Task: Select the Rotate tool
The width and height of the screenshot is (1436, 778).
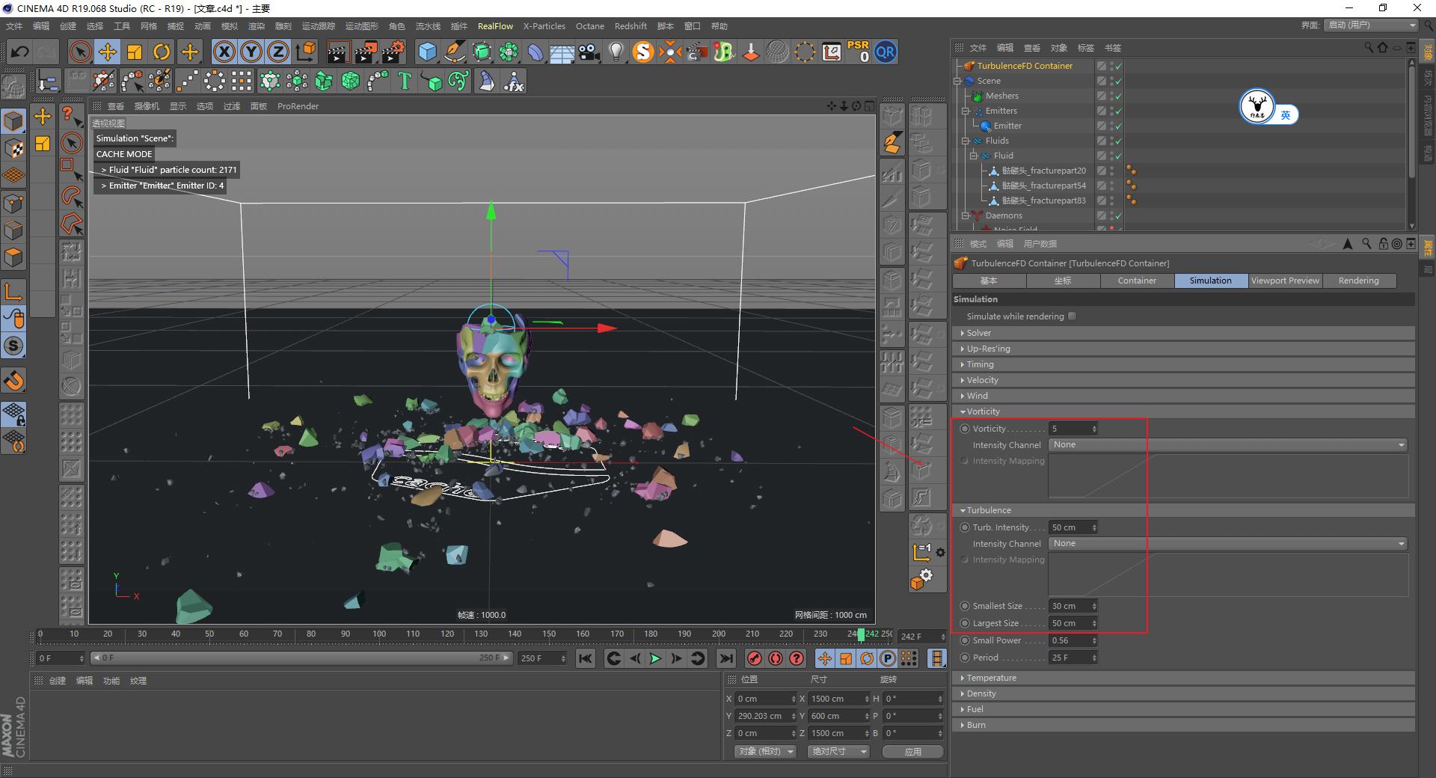Action: pyautogui.click(x=162, y=52)
